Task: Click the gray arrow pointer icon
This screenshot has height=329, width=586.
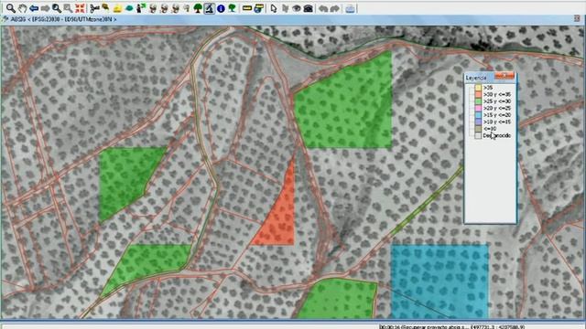Action: point(285,8)
